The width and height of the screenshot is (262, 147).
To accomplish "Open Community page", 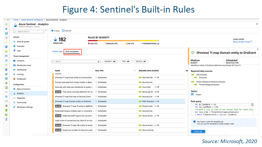I will 22,103.
